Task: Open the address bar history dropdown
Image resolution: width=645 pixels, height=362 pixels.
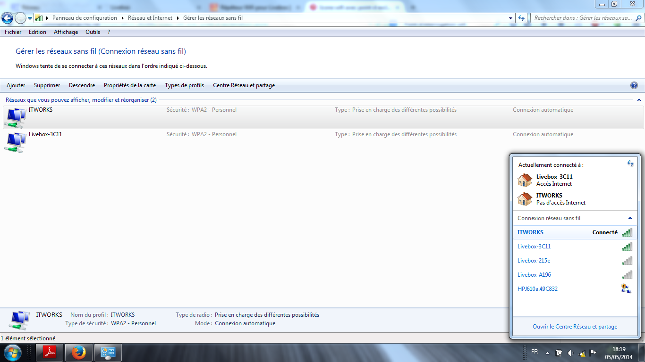Action: [x=511, y=18]
